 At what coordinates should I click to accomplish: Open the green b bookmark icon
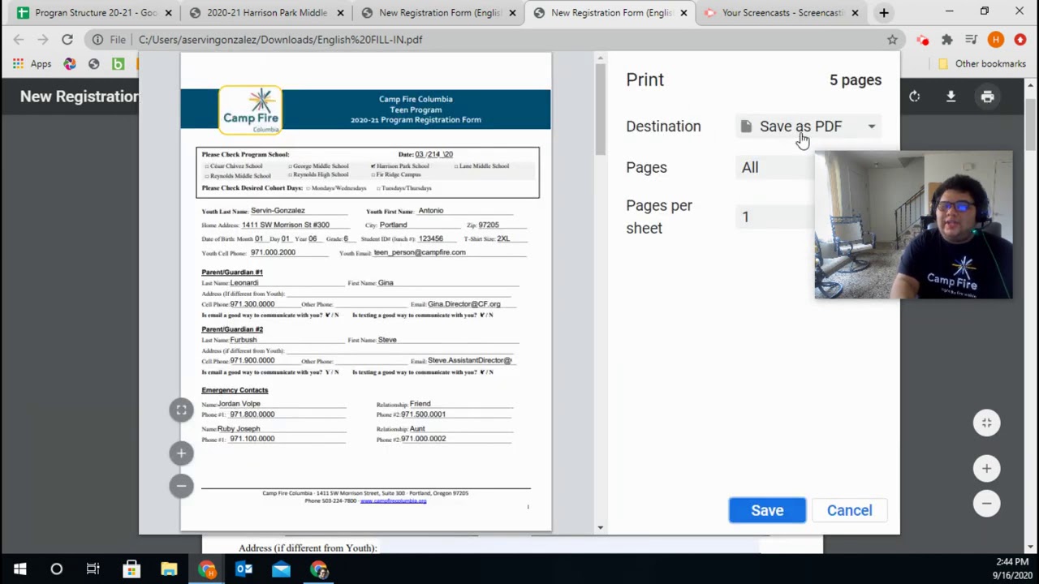(119, 63)
